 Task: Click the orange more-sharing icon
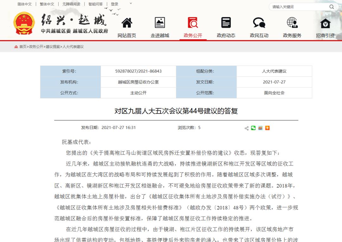click(267, 128)
